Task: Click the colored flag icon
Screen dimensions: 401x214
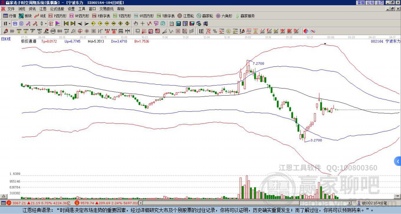Action: tap(58, 24)
